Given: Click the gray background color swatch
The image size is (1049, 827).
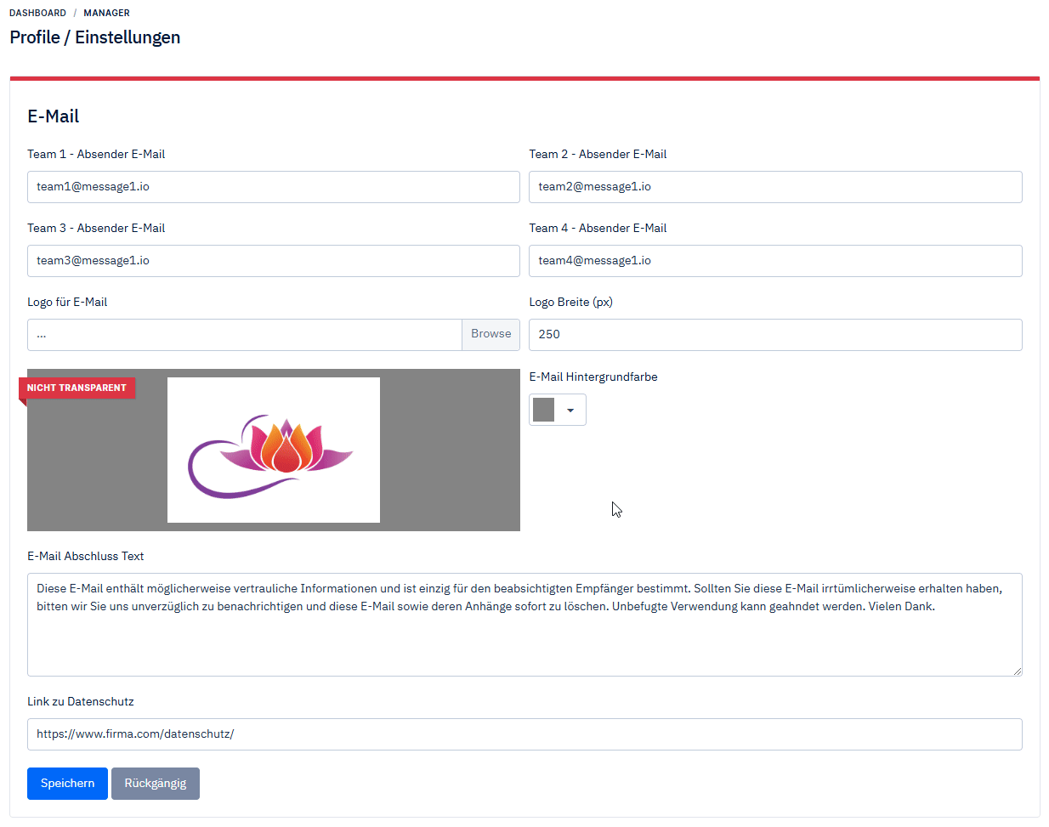Looking at the screenshot, I should (544, 410).
